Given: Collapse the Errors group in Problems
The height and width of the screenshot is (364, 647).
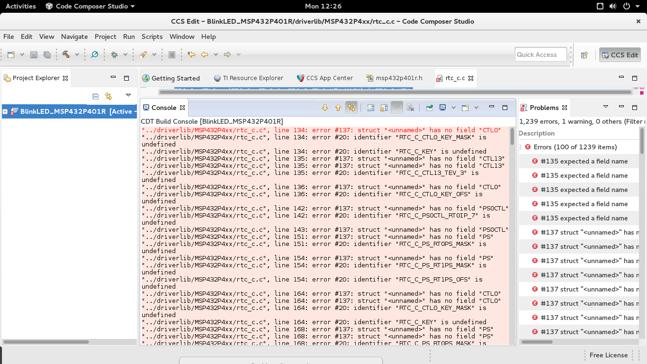Looking at the screenshot, I should (520, 147).
